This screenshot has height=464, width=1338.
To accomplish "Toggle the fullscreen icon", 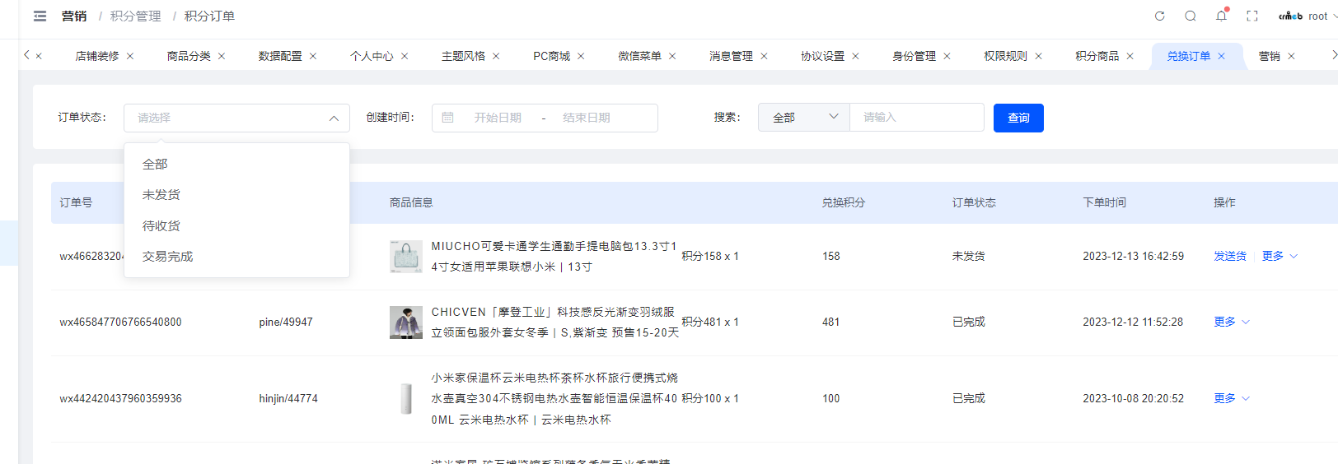I will tap(1252, 16).
